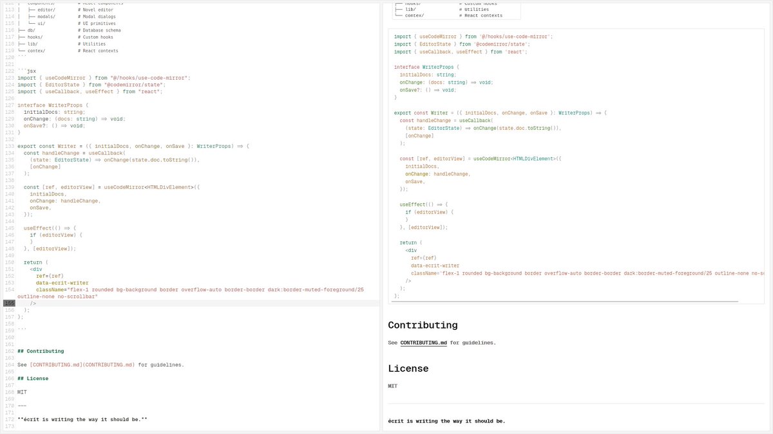
Task: Place cursor on '## License' in the editor
Action: click(33, 378)
